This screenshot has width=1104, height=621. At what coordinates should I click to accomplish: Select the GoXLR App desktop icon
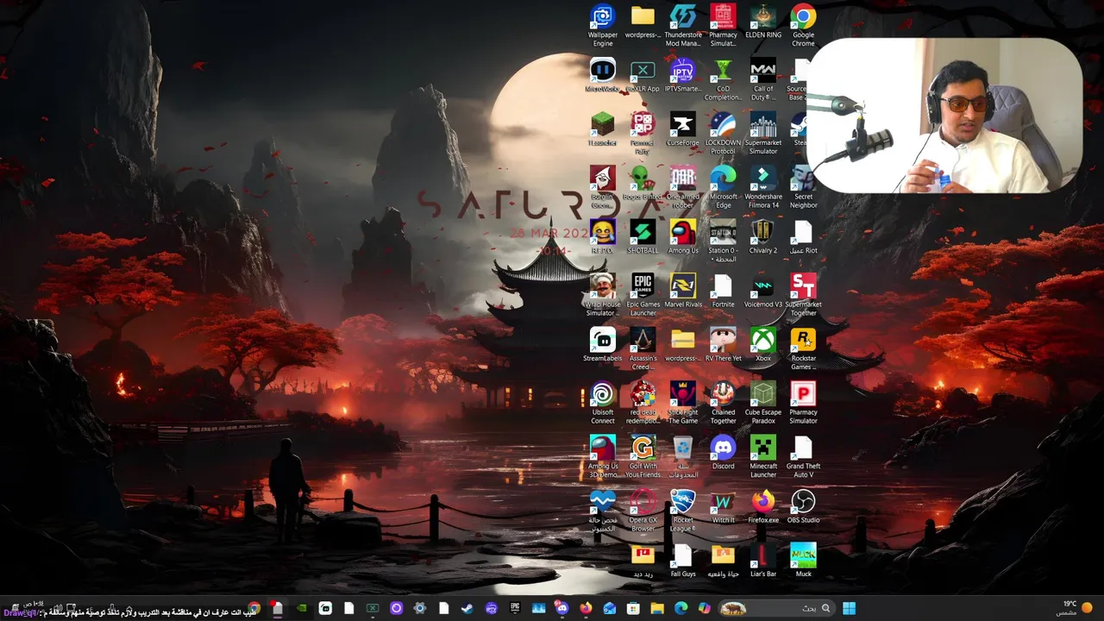pyautogui.click(x=643, y=75)
